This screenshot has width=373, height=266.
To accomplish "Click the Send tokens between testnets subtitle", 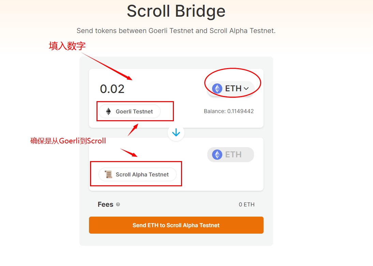I will point(176,31).
